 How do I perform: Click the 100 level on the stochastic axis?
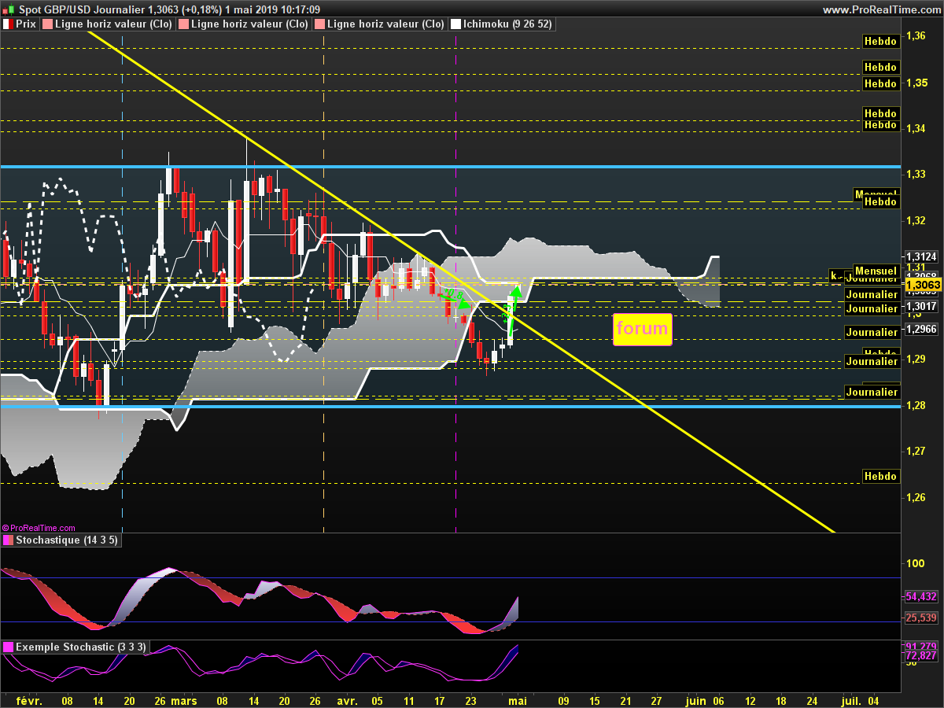point(915,563)
